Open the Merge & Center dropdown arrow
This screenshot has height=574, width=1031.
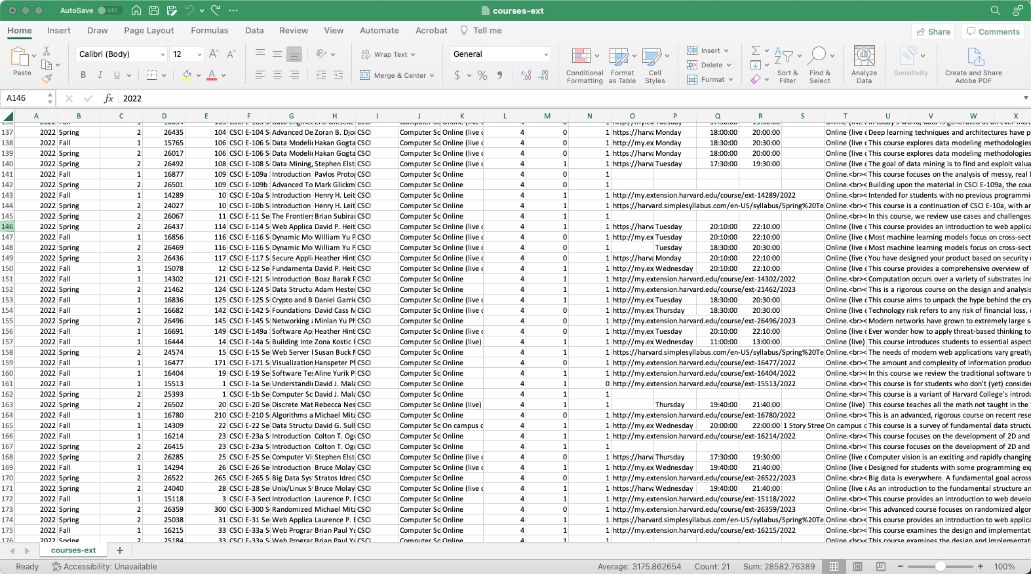(433, 75)
